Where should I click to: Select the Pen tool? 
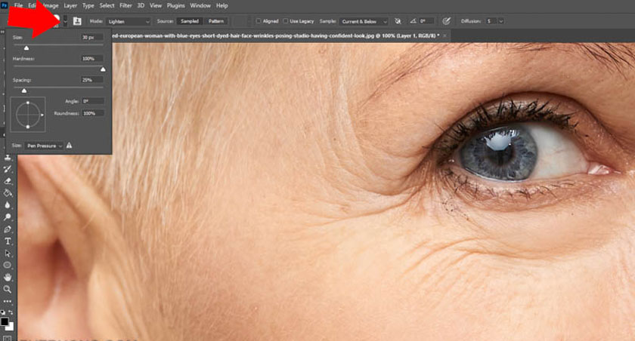click(8, 229)
